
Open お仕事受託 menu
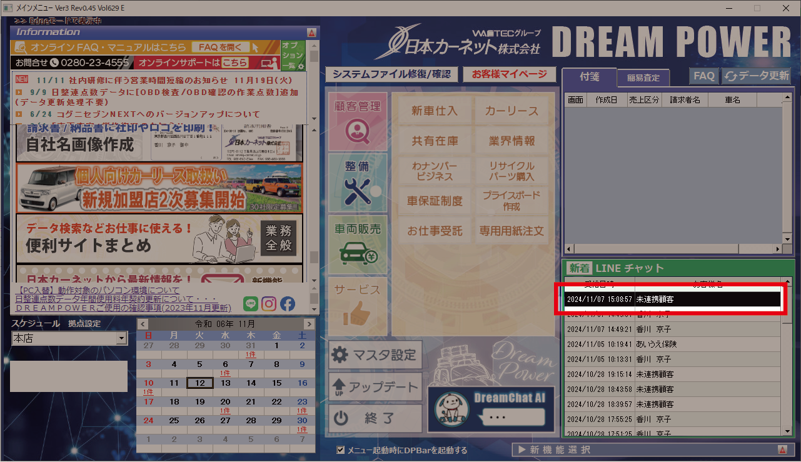pyautogui.click(x=435, y=231)
